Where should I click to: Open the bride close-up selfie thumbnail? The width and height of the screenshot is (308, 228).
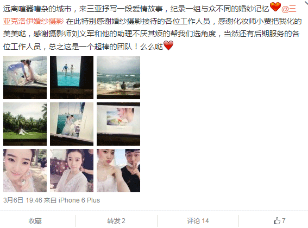click(25, 171)
